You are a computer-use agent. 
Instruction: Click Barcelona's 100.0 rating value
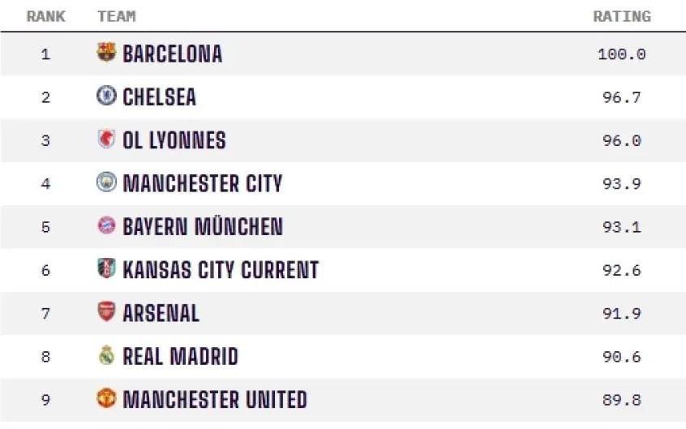622,54
